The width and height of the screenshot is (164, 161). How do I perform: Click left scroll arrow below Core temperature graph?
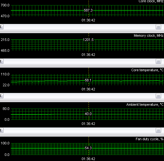click(x=2, y=96)
